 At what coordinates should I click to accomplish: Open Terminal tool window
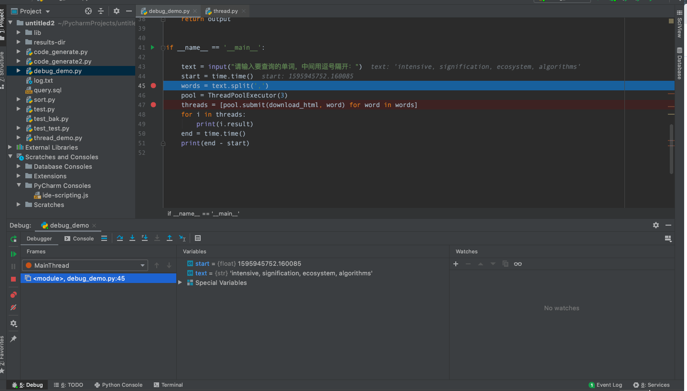[x=169, y=385]
